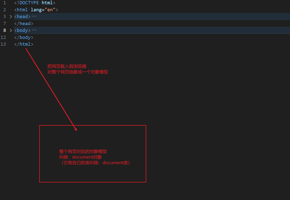
Task: Place cursor on the <head> opening tag
Action: pyautogui.click(x=22, y=17)
